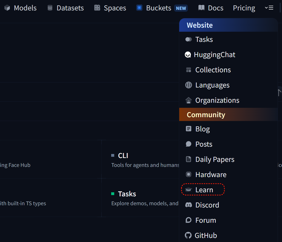Select Blog menu entry

pyautogui.click(x=228, y=129)
